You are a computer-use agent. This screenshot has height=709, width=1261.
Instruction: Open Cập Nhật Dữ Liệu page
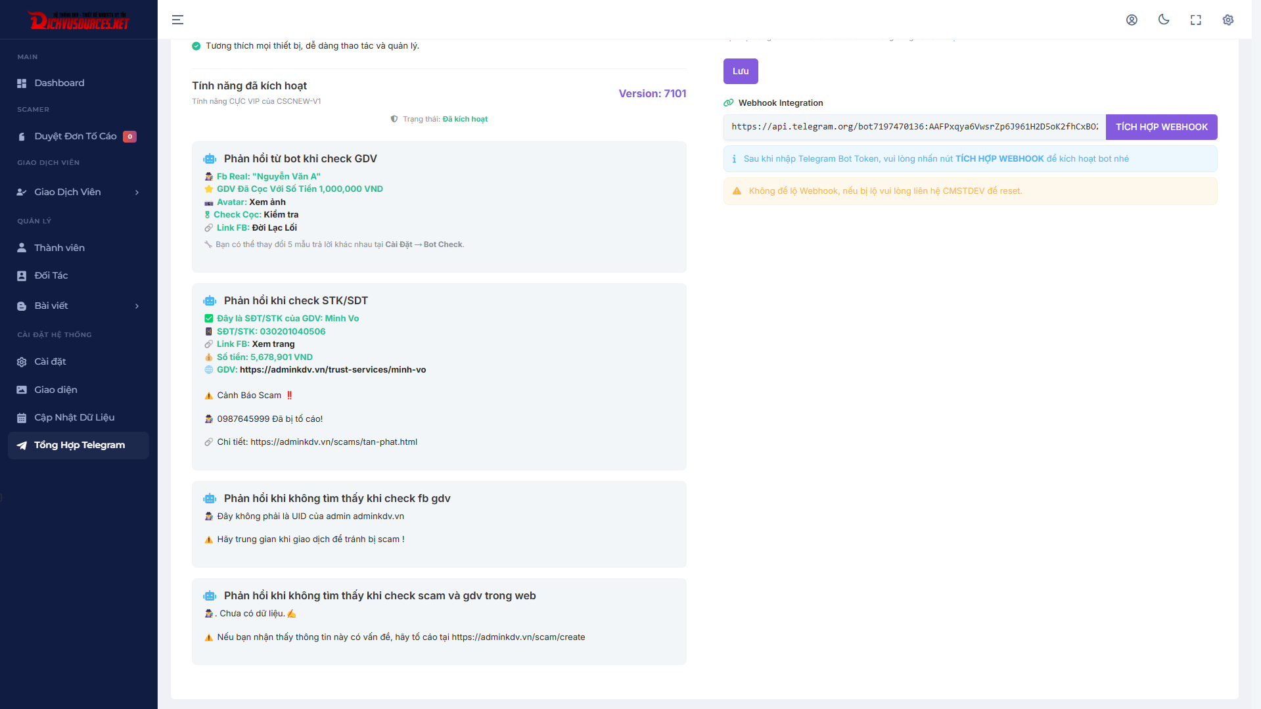click(x=74, y=417)
